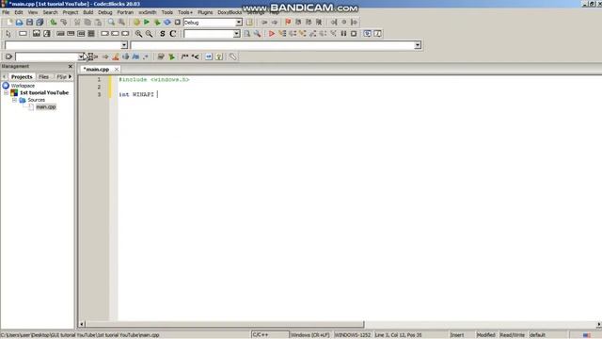Collapse the Sources folder node
602x339 pixels.
[14, 100]
